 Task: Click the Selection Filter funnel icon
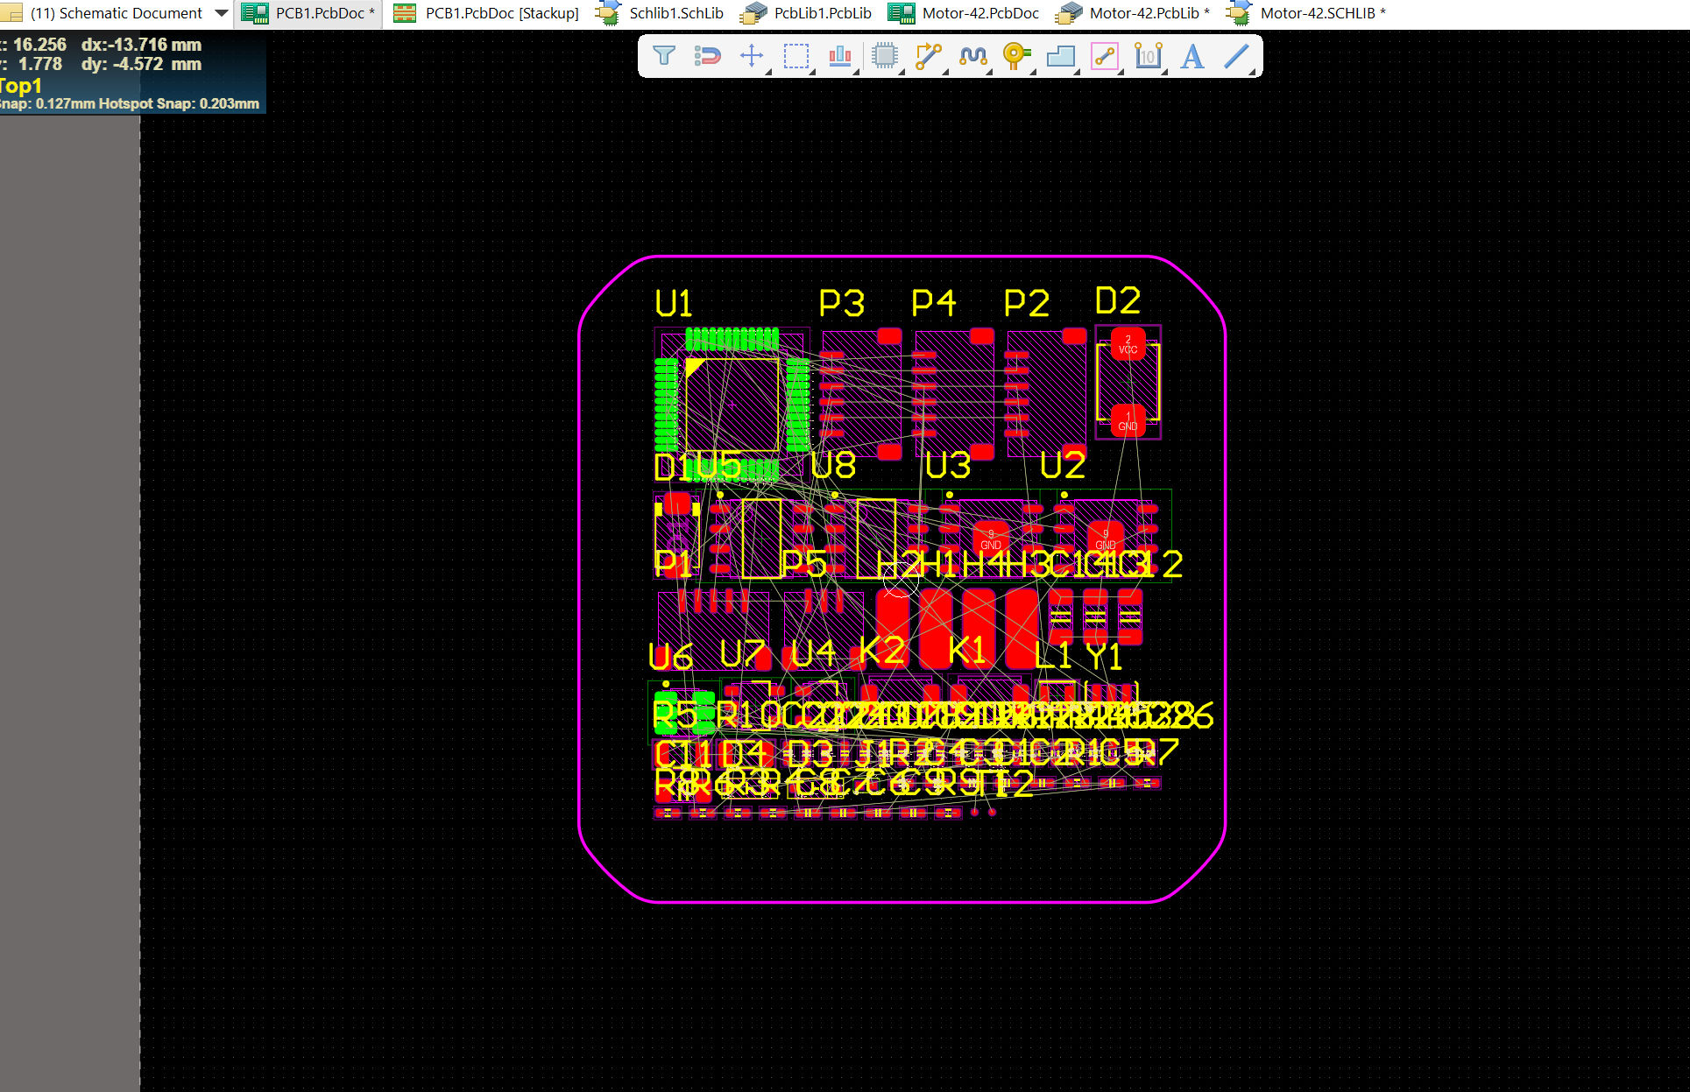coord(663,56)
